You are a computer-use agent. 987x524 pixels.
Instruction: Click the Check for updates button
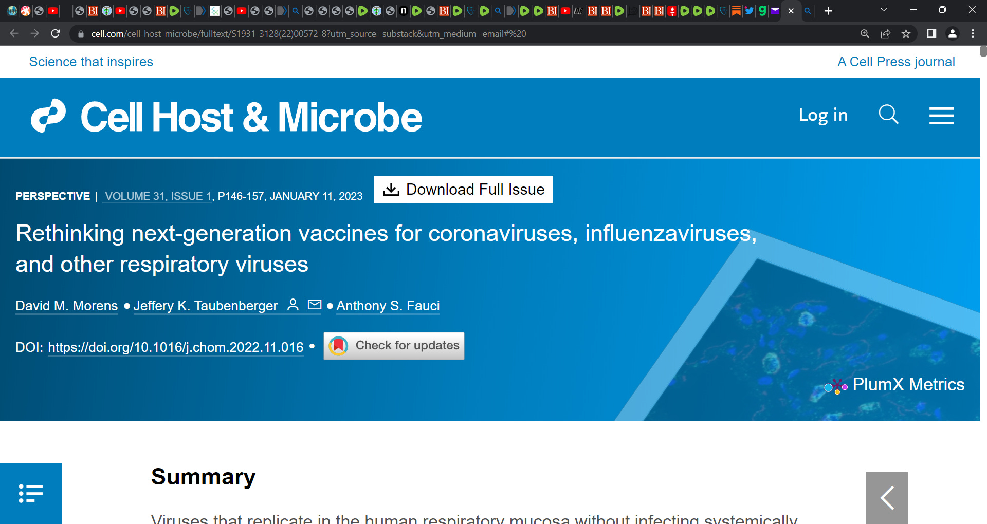[394, 346]
